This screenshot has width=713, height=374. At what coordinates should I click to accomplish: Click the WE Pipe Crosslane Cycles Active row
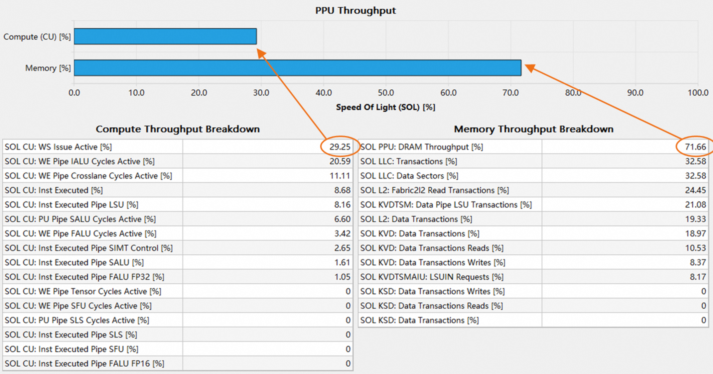click(88, 176)
